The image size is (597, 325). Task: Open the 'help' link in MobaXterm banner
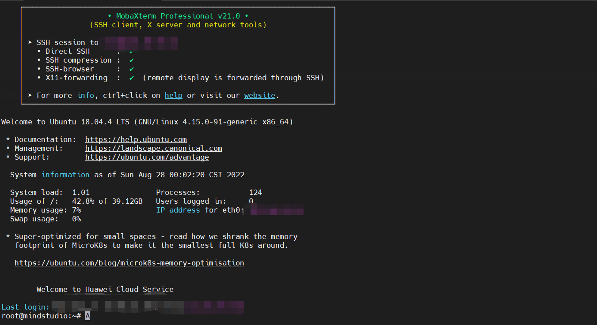pyautogui.click(x=173, y=95)
